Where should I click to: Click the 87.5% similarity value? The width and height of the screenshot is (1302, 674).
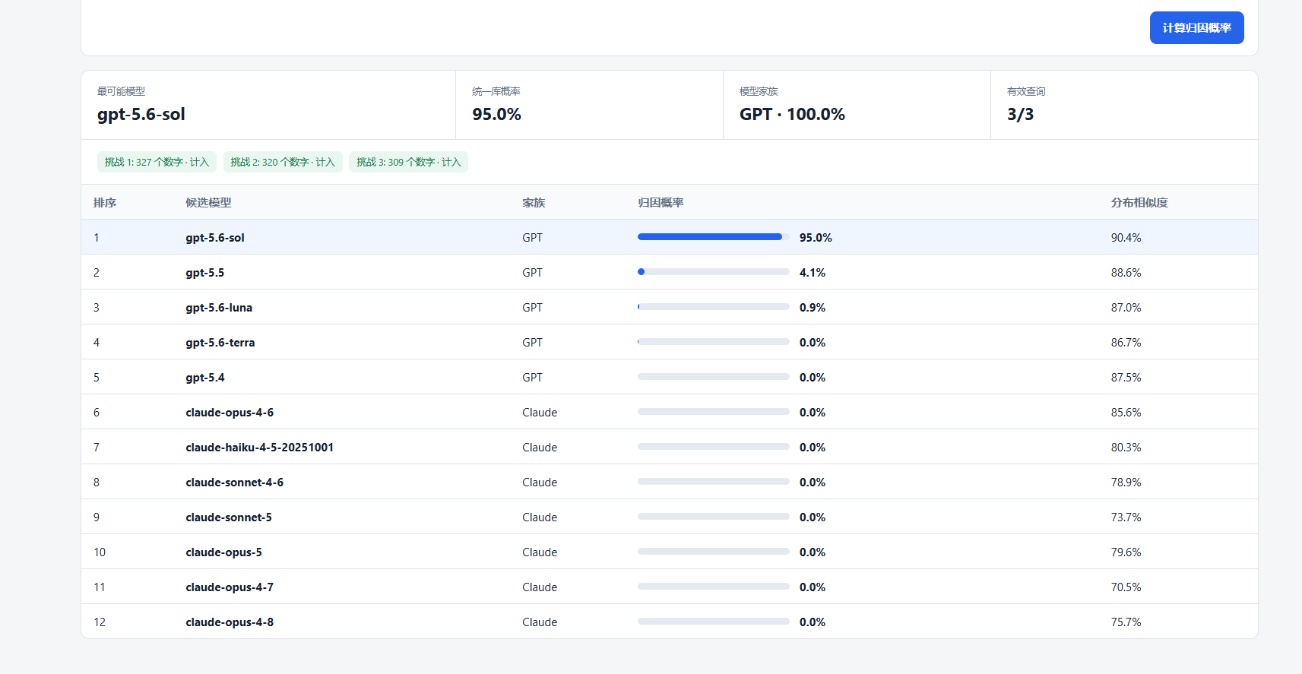1126,378
